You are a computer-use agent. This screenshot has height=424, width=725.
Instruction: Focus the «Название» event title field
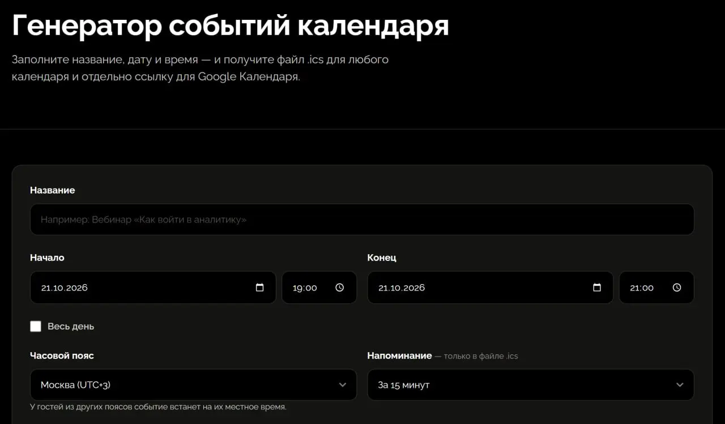362,220
